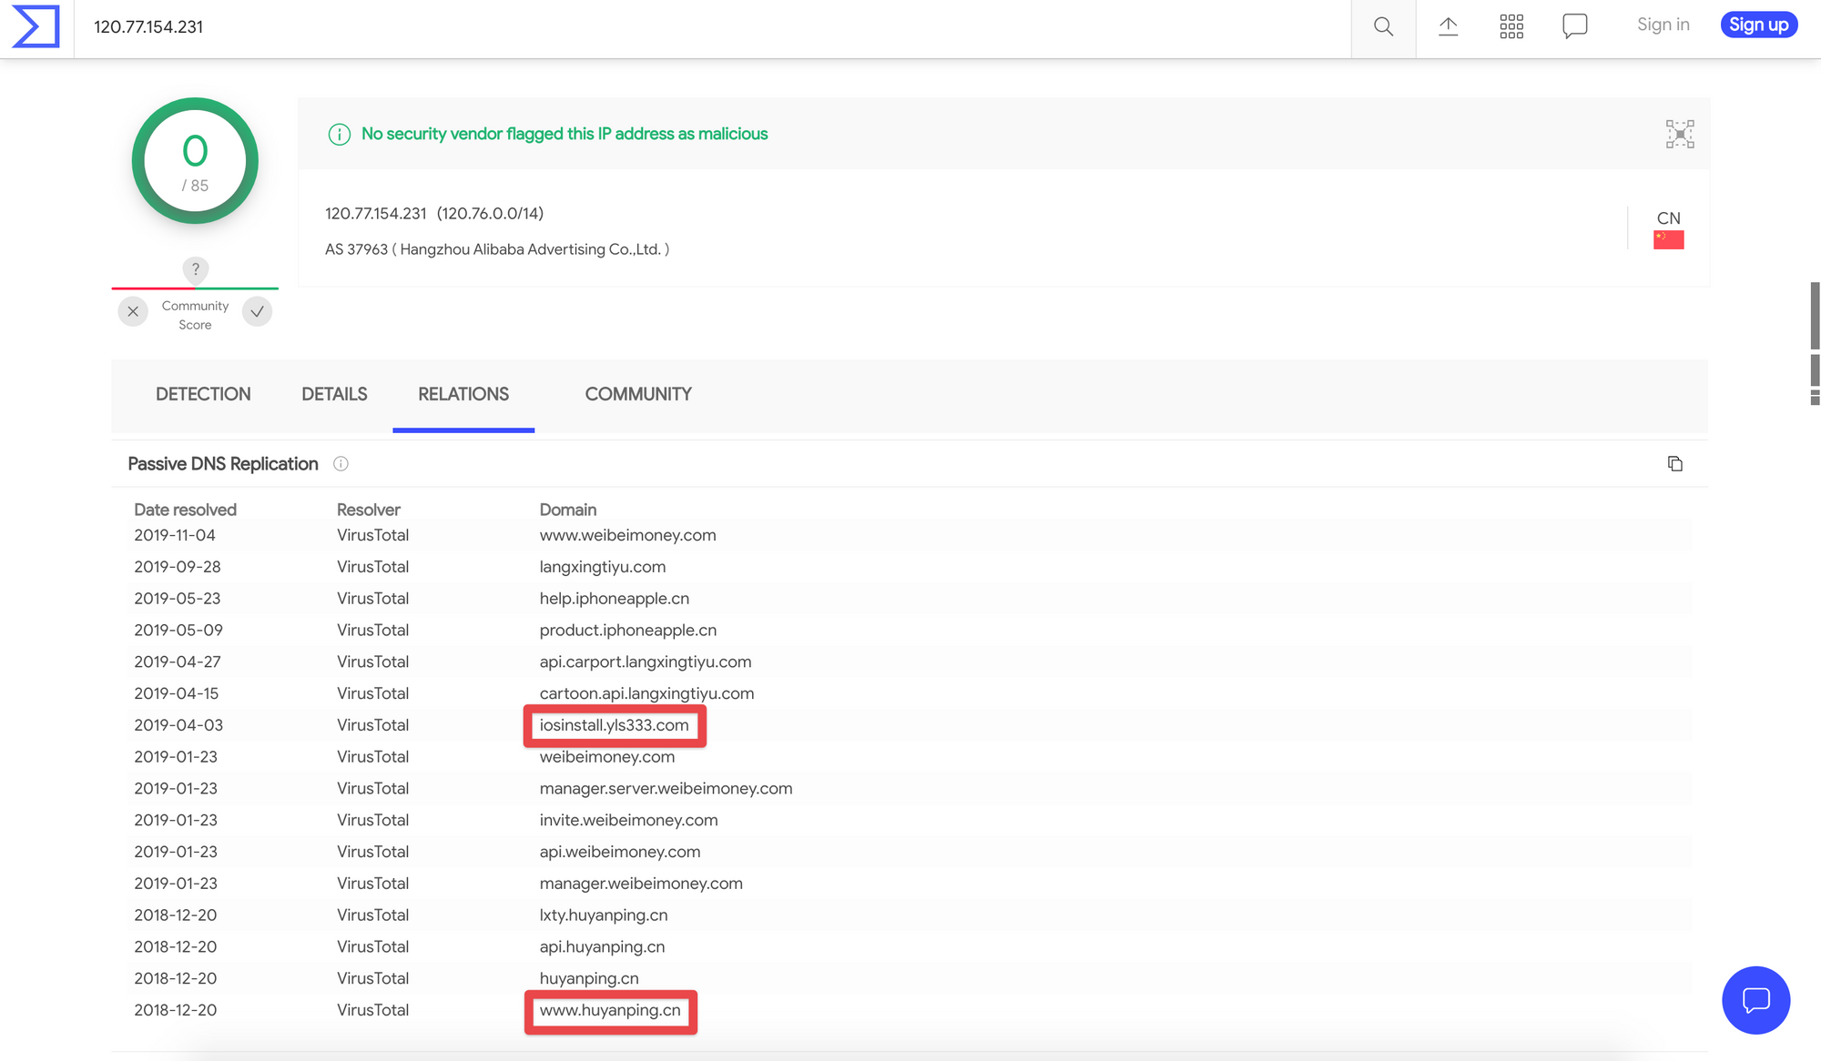Image resolution: width=1821 pixels, height=1061 pixels.
Task: Click the iosinstall.yls333.com domain
Action: pyautogui.click(x=614, y=725)
